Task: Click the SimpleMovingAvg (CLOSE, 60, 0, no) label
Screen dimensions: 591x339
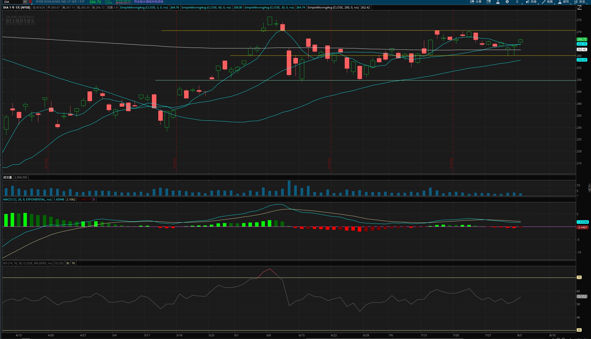Action: coord(206,7)
